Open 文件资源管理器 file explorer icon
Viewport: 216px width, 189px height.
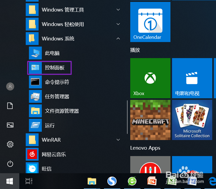[x=35, y=111]
